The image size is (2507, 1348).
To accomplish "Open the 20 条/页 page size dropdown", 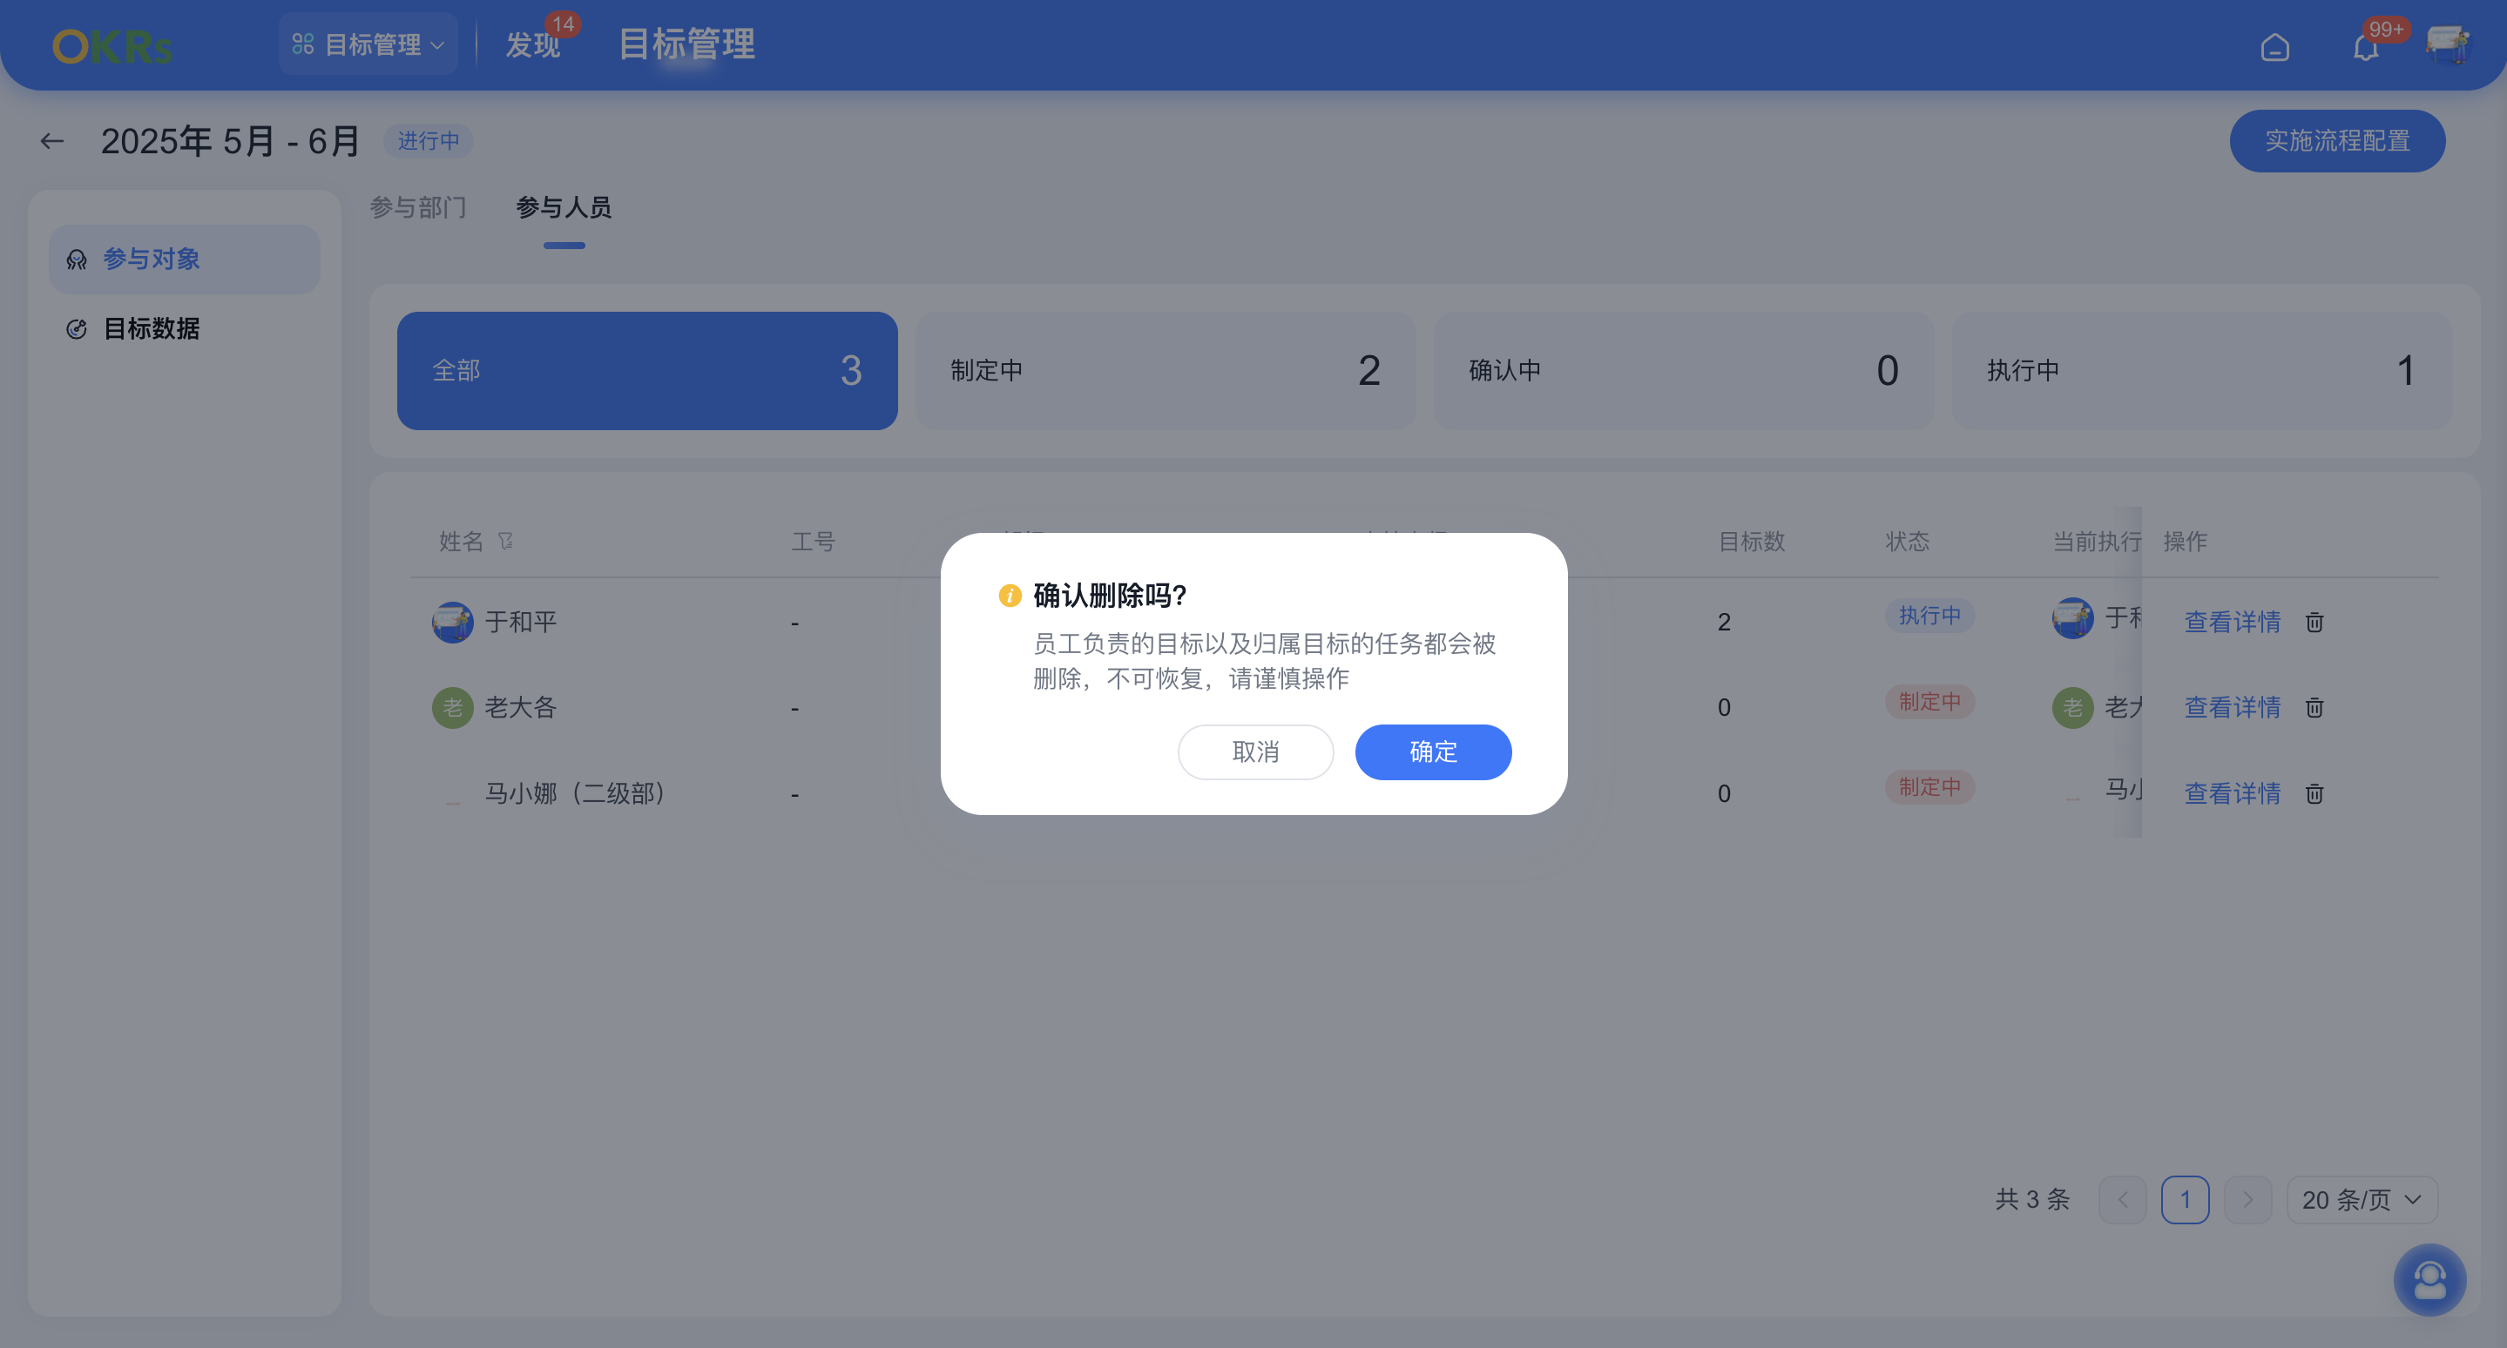I will (2362, 1199).
